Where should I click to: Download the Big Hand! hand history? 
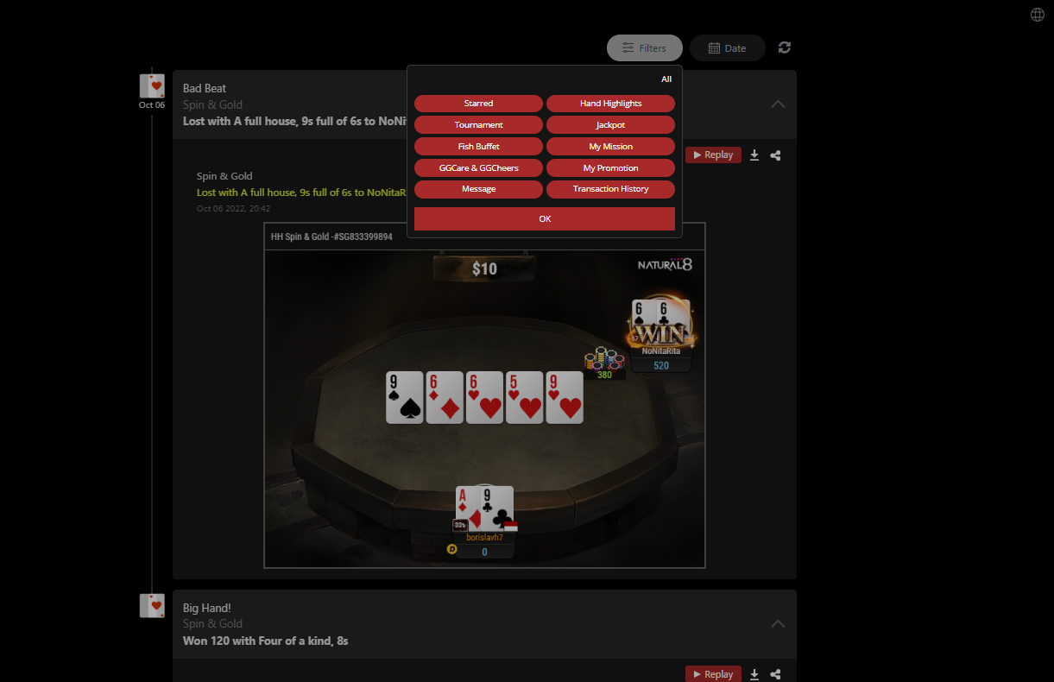click(x=754, y=674)
